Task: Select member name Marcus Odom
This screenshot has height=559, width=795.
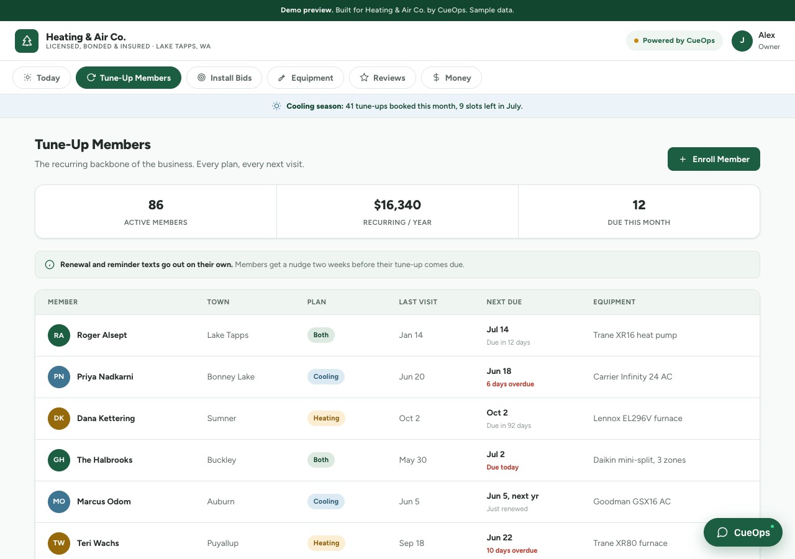Action: [x=104, y=502]
